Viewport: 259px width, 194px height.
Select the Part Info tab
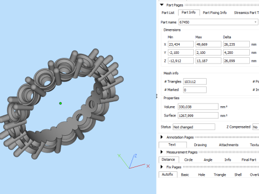click(188, 12)
